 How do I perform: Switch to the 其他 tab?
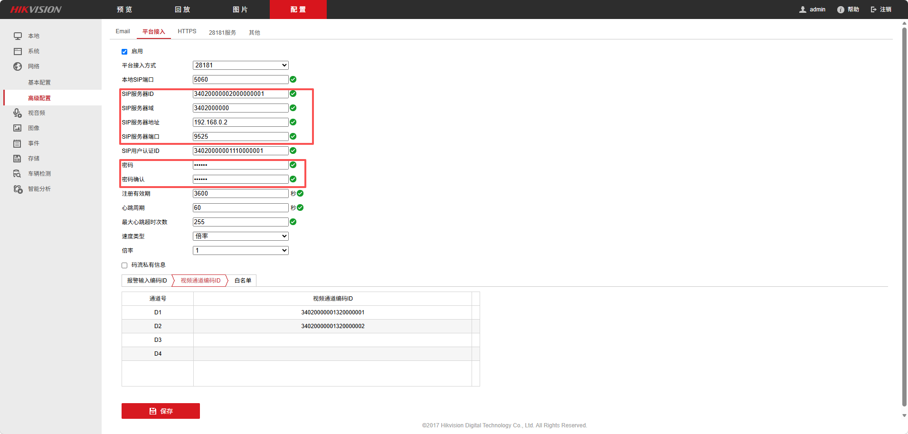(255, 32)
